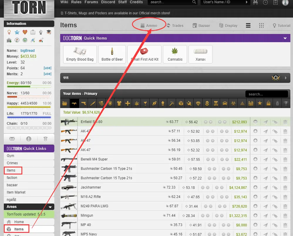Collapse the DocTorn Quick Items panel
The image size is (293, 236).
(285, 38)
